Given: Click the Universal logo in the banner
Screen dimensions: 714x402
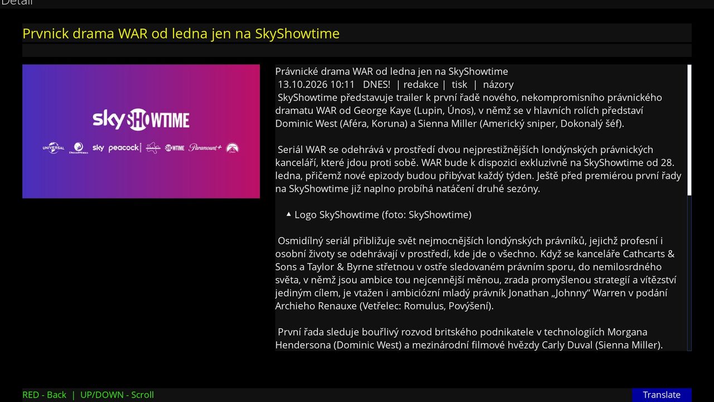Looking at the screenshot, I should [x=54, y=148].
